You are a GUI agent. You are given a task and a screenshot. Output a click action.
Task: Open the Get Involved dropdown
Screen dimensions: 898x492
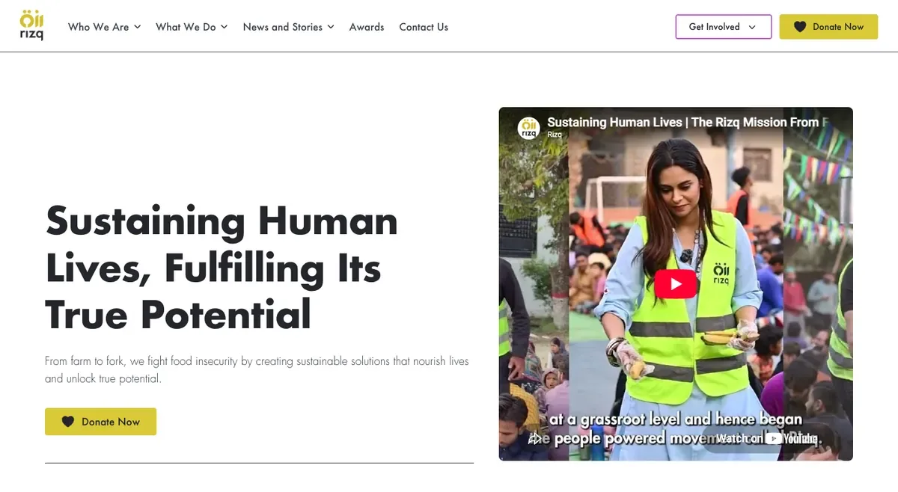tap(723, 27)
